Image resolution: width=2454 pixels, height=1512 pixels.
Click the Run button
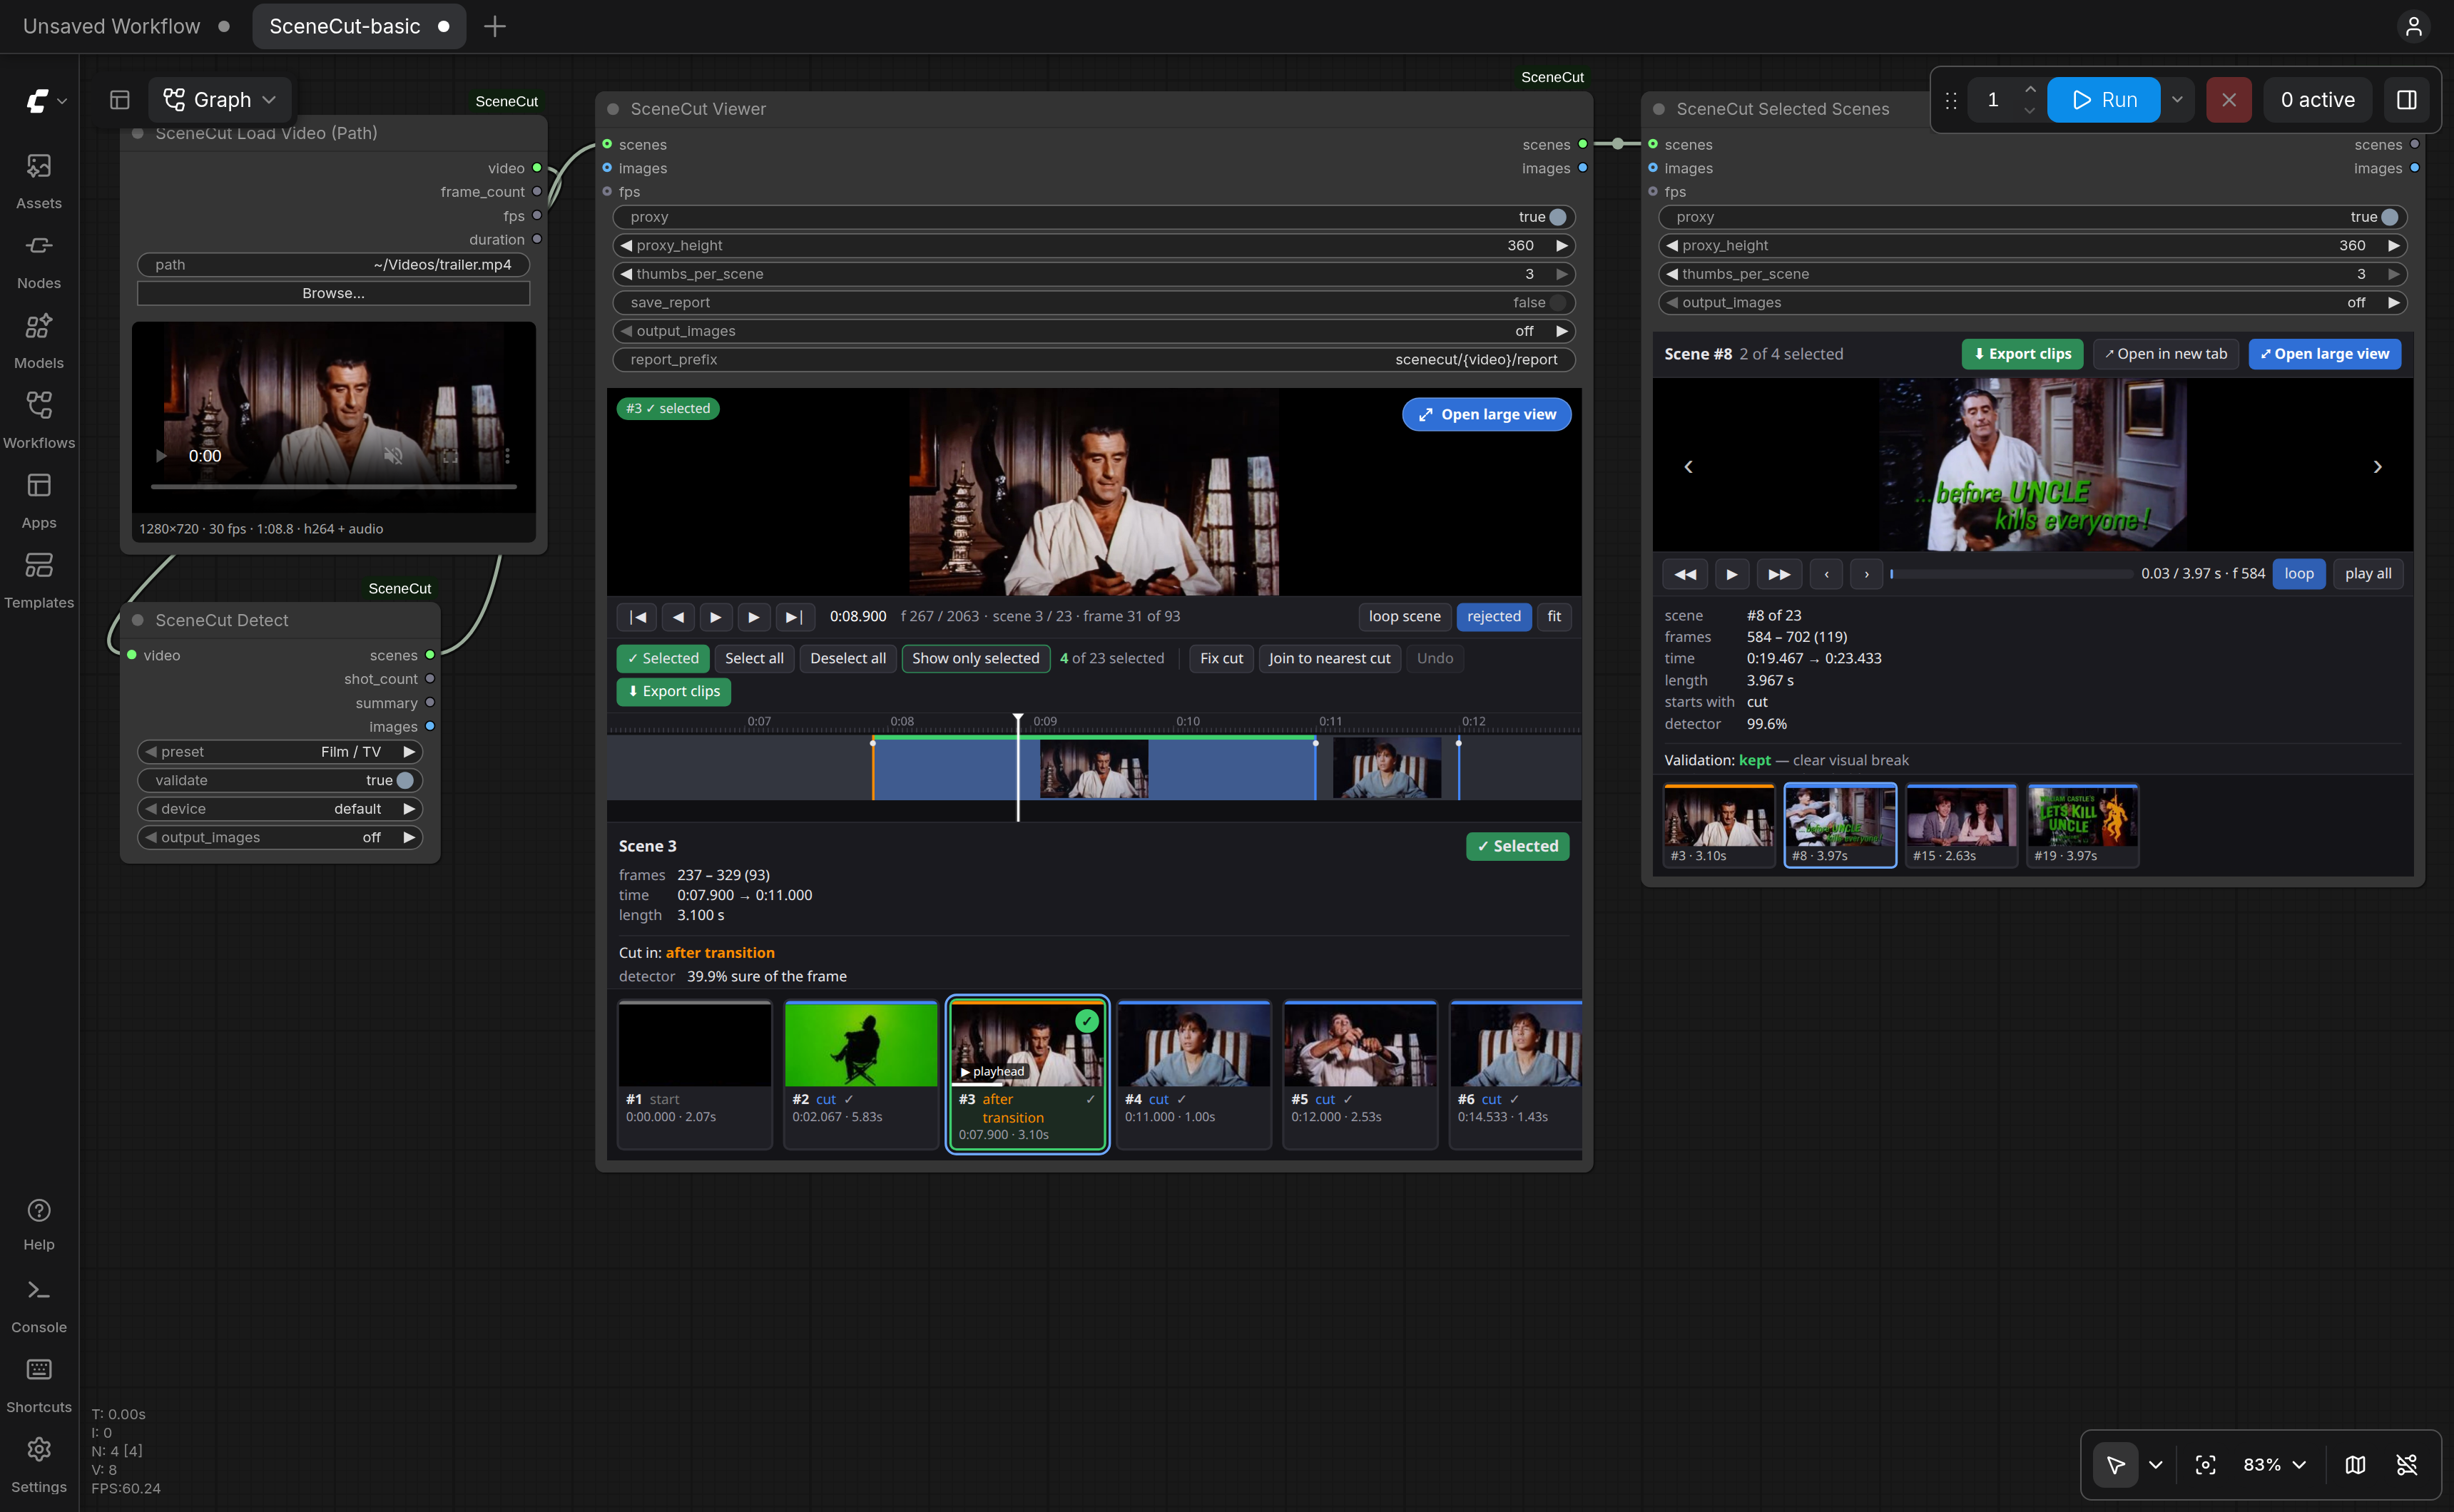2103,99
